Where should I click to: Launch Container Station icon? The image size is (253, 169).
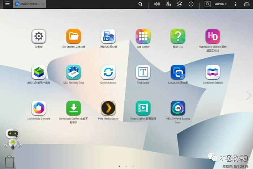[213, 72]
